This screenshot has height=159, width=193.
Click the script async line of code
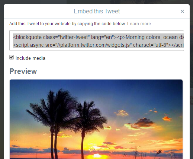point(99,45)
